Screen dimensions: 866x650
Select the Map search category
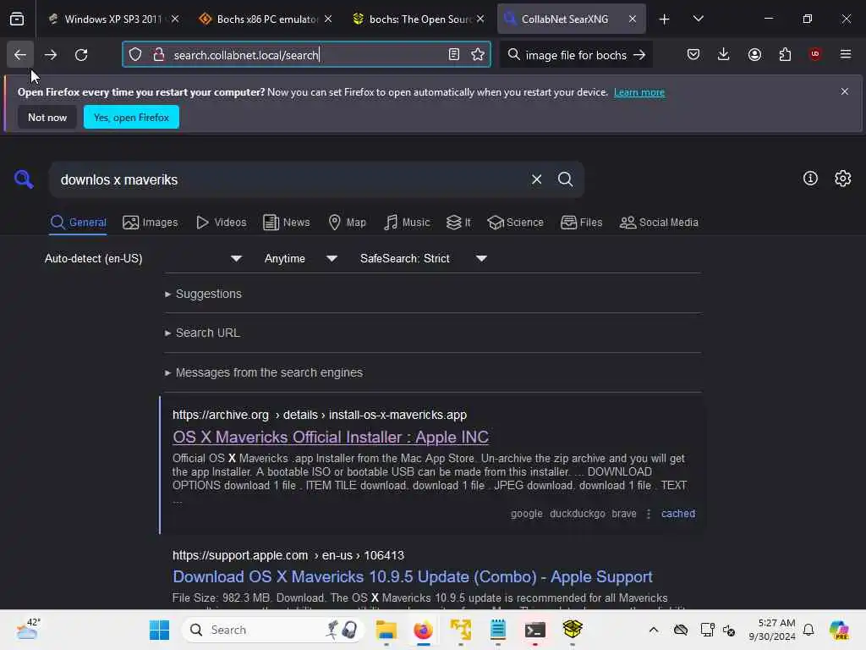348,223
